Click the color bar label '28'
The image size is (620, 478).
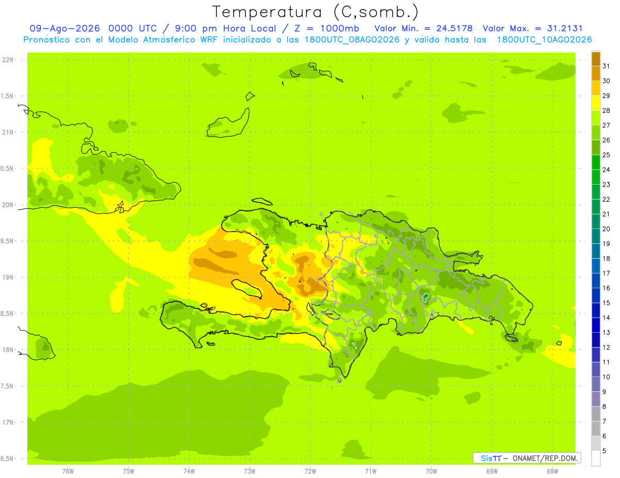[607, 110]
